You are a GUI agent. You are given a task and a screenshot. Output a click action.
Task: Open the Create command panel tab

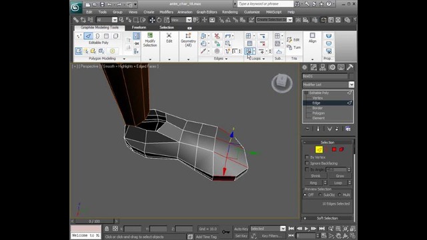click(x=304, y=67)
